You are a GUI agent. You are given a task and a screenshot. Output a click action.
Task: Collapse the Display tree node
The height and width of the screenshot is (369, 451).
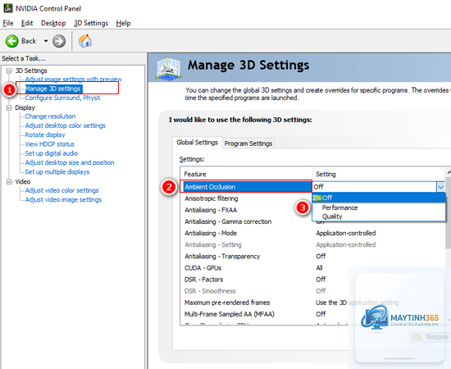tap(9, 107)
